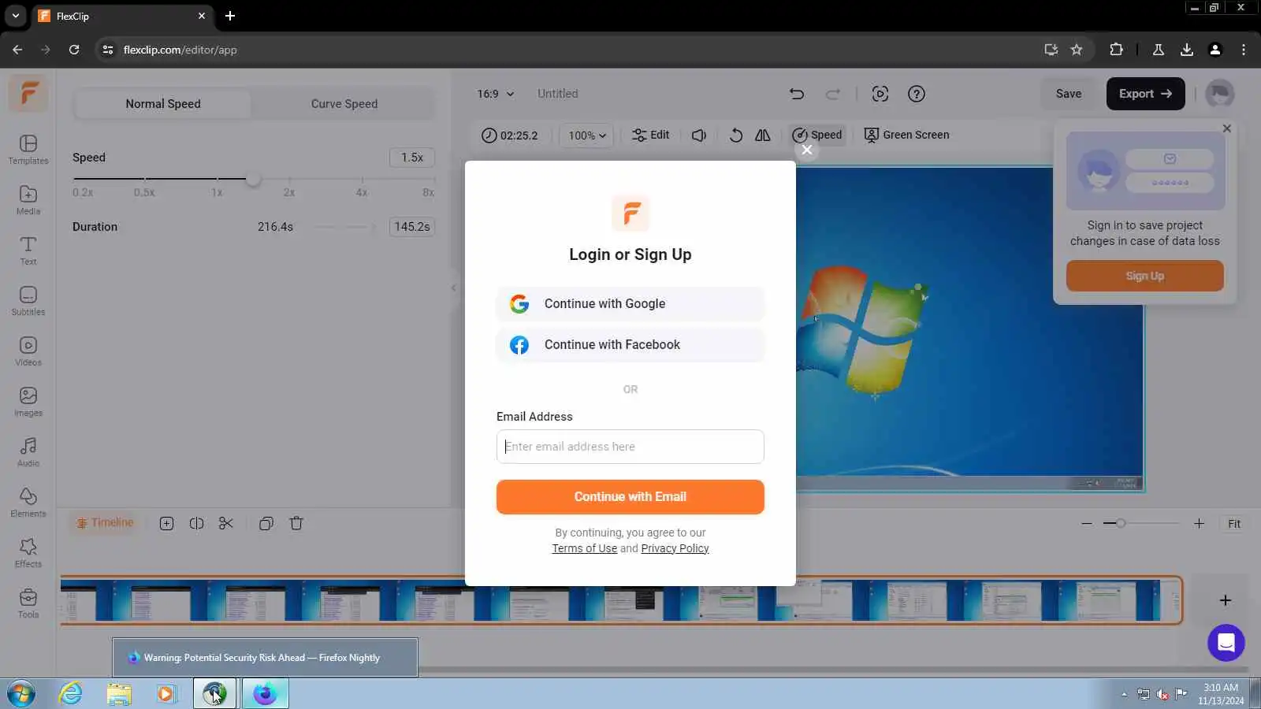Open the Images sidebar panel
1261x709 pixels.
(x=28, y=401)
